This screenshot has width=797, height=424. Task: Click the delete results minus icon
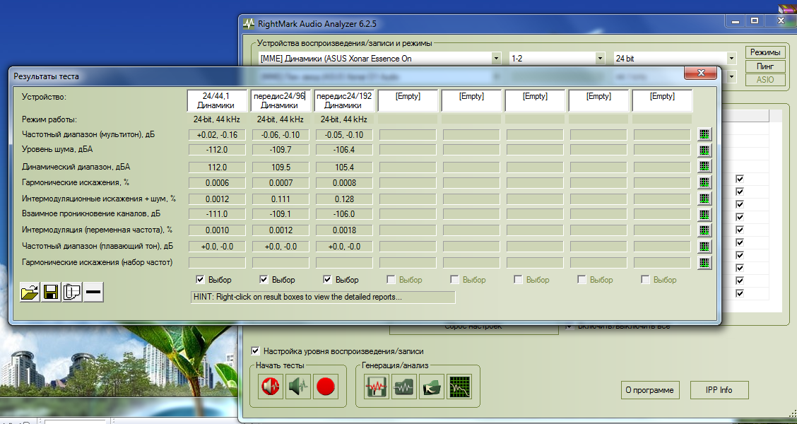point(93,293)
